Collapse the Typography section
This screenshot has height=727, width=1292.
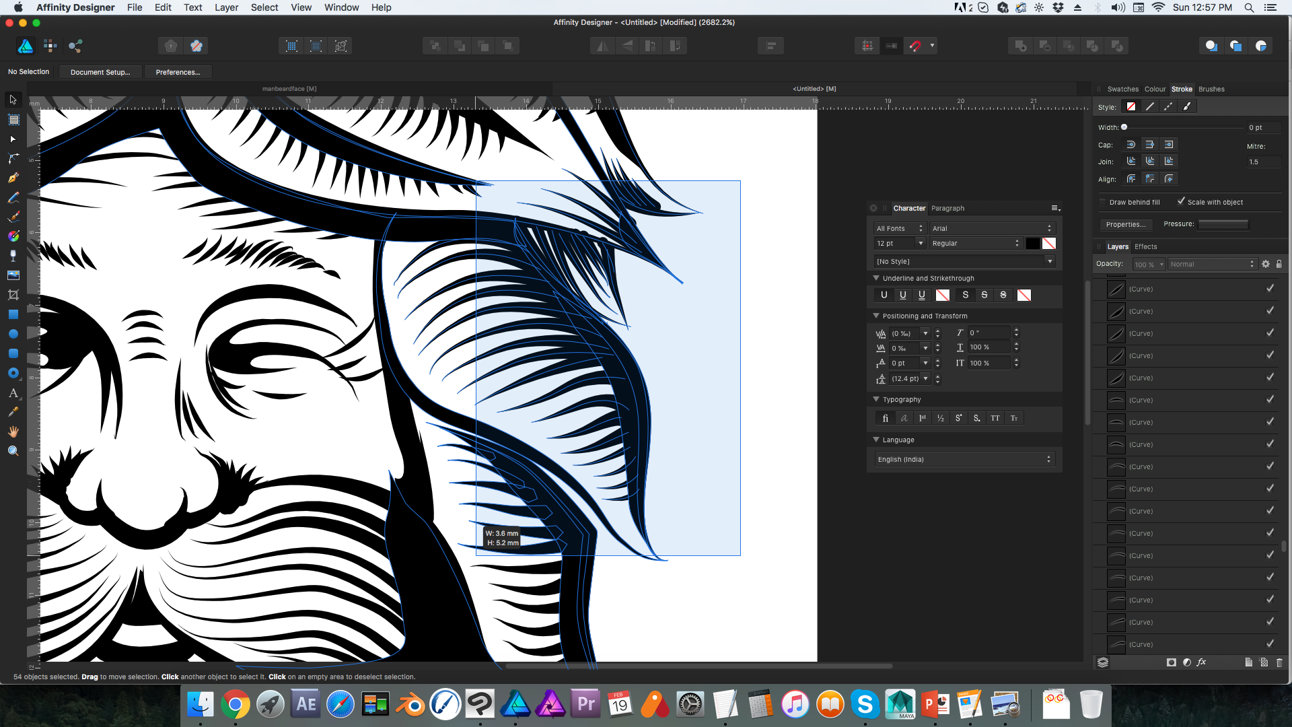click(x=875, y=399)
